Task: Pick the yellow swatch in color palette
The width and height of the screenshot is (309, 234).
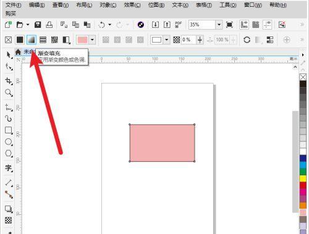Action: (x=303, y=178)
